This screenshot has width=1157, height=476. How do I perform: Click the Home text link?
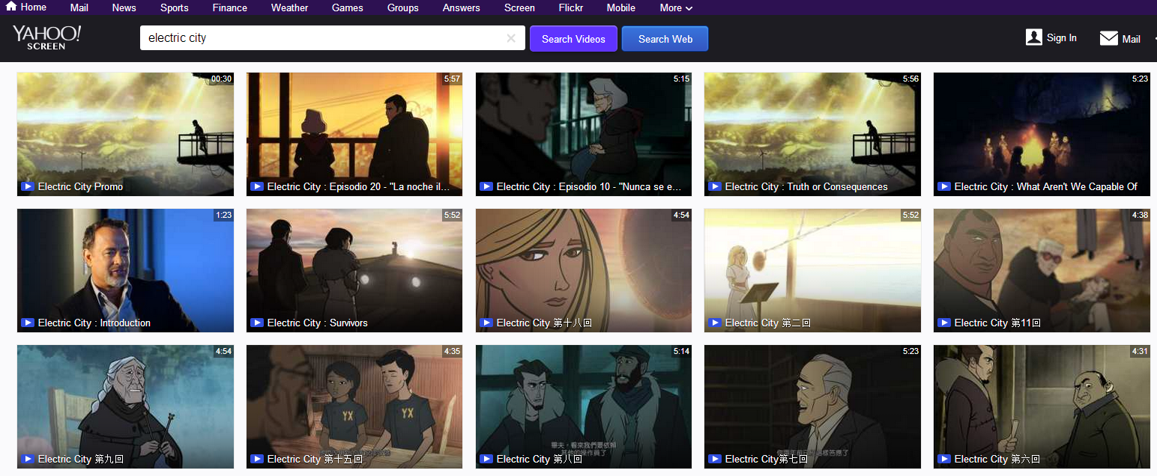pyautogui.click(x=34, y=7)
